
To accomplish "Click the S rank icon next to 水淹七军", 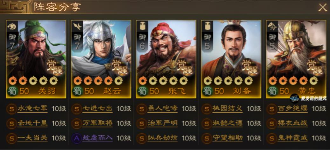I will click(11, 109).
